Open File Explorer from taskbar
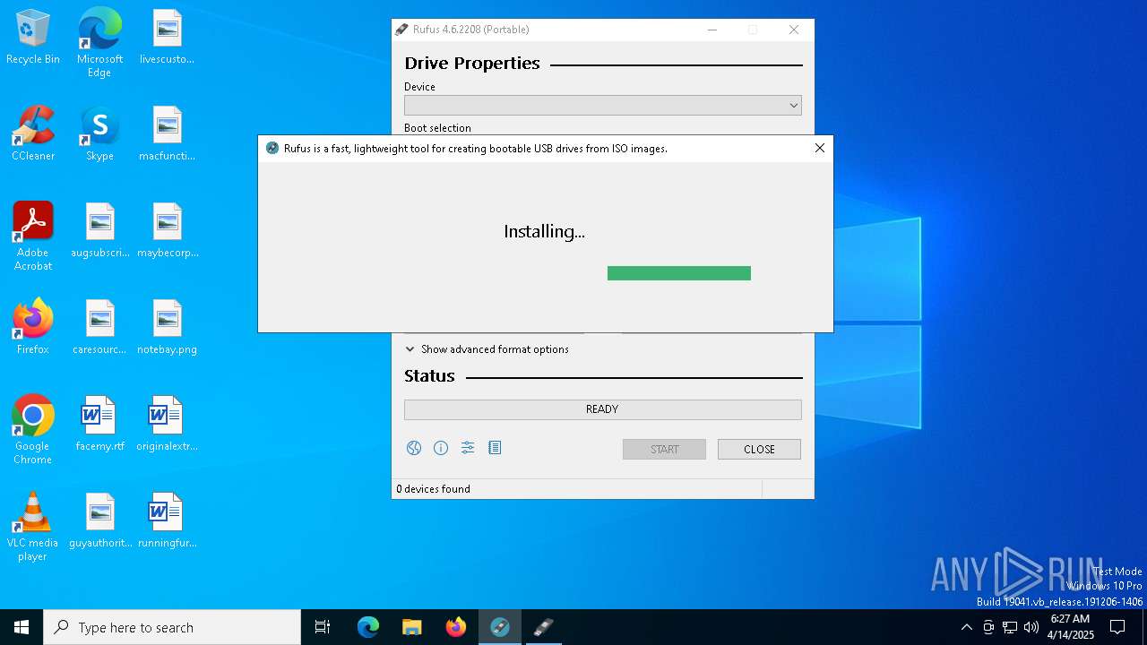Image resolution: width=1147 pixels, height=645 pixels. point(412,627)
